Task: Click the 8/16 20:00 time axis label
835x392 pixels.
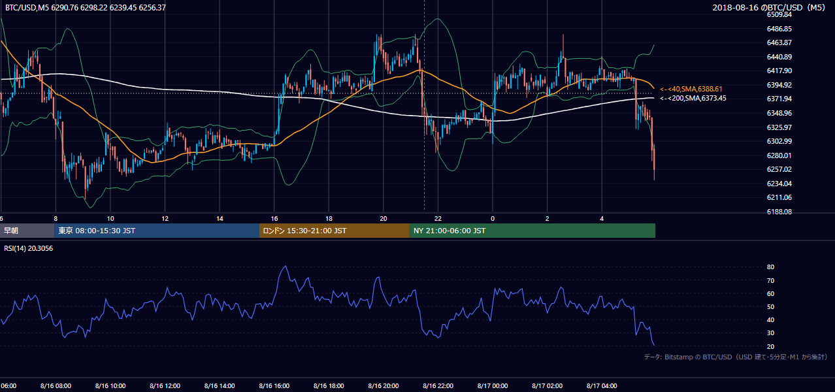Action: point(384,386)
